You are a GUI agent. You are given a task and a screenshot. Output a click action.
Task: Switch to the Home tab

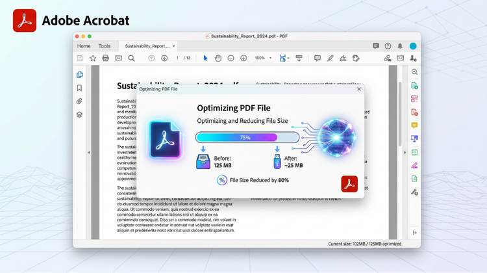84,46
